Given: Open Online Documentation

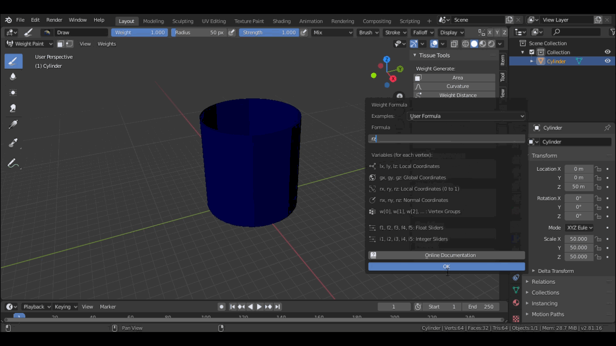Looking at the screenshot, I should 446,255.
